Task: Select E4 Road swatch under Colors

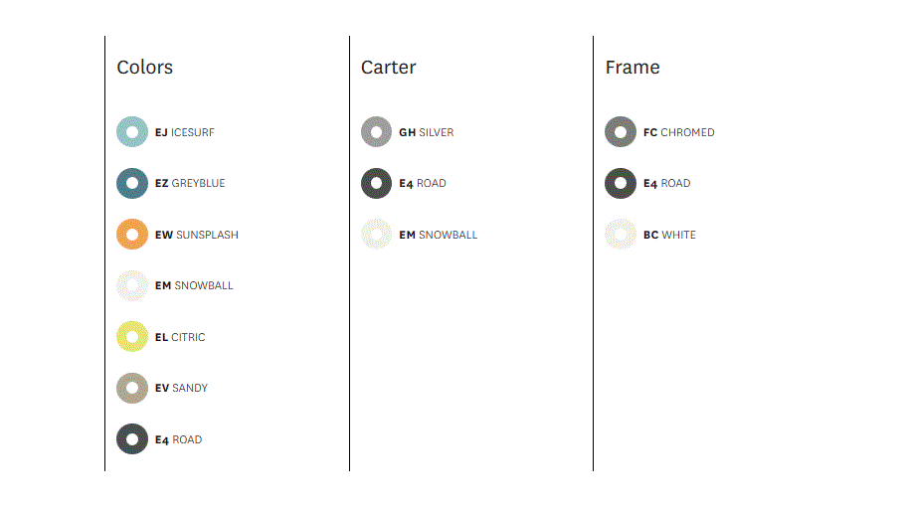Action: [x=132, y=439]
